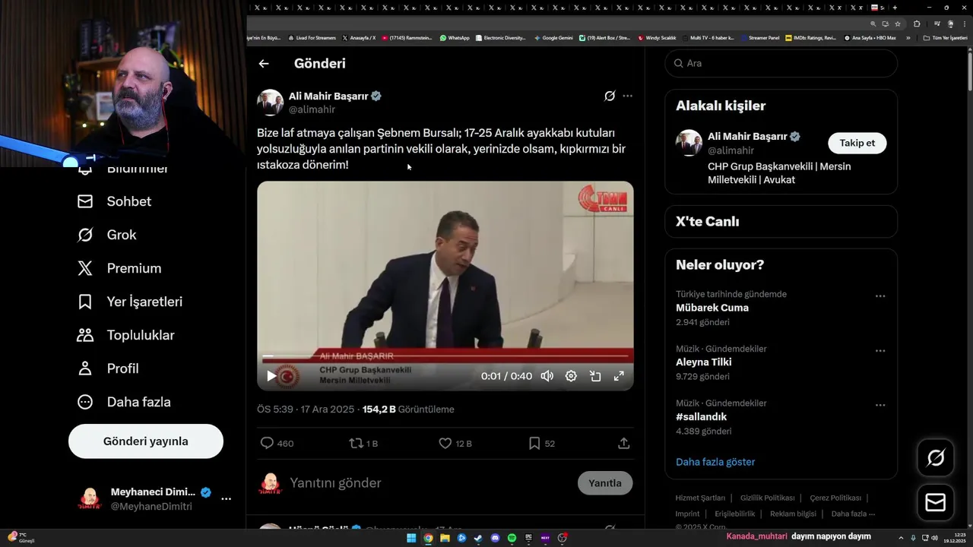Open Streamer Panel bookmark

pyautogui.click(x=760, y=37)
